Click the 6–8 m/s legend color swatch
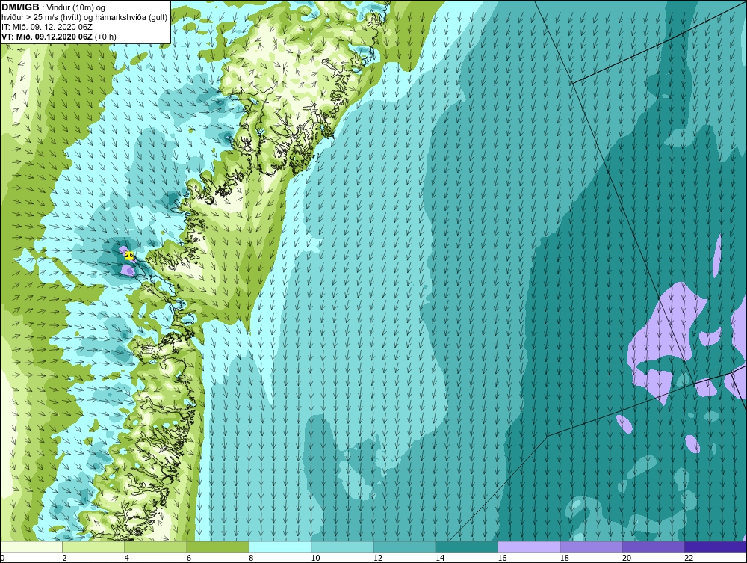Screen dimensions: 747x563 [217, 547]
